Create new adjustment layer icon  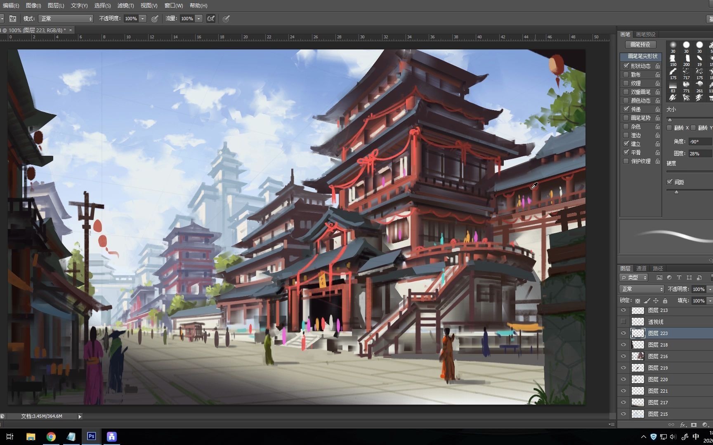click(705, 424)
